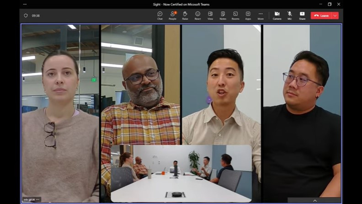The image size is (362, 204).
Task: Select the conference room overview thumbnail
Action: 181,173
